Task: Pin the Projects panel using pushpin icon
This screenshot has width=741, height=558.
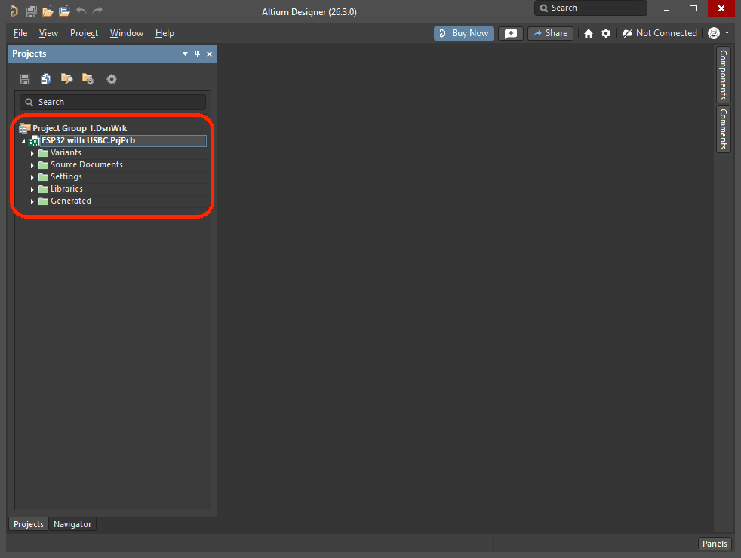Action: 198,54
